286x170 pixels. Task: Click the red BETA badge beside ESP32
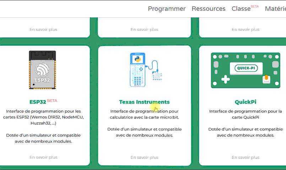tap(52, 100)
